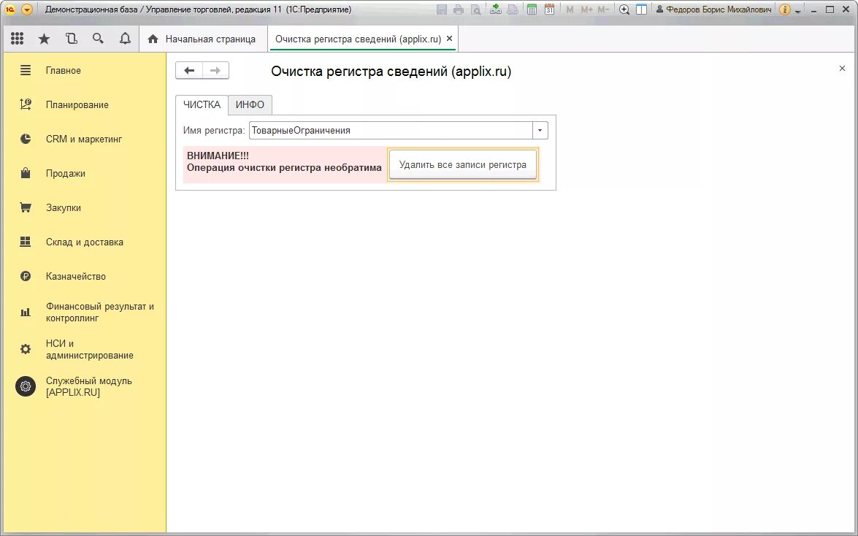Click the 1C main menu round arrow

26,9
